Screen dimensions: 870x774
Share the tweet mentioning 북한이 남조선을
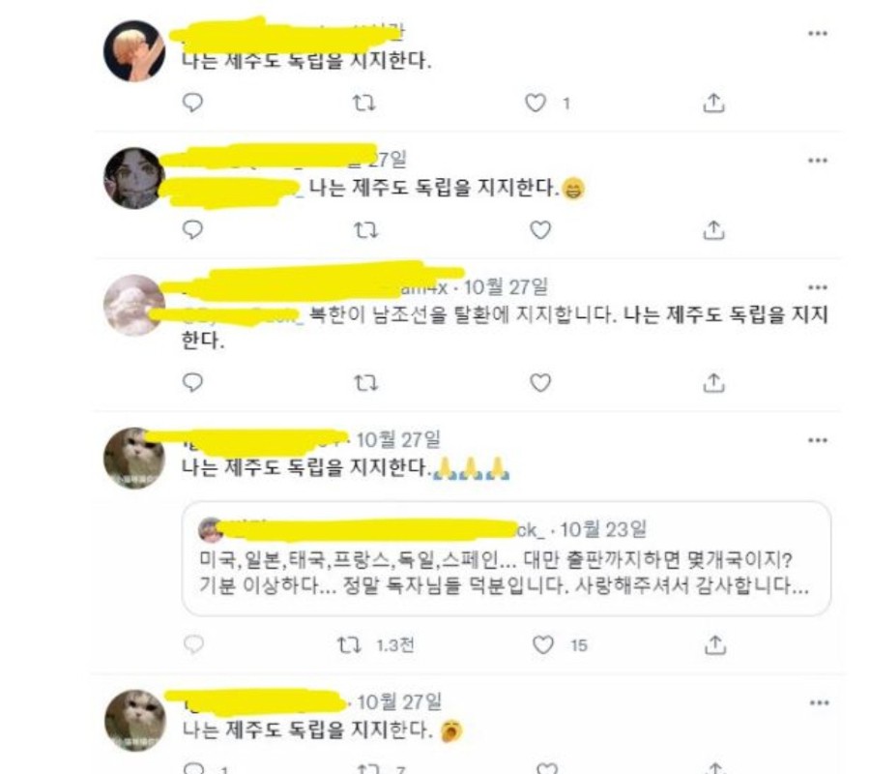coord(713,382)
